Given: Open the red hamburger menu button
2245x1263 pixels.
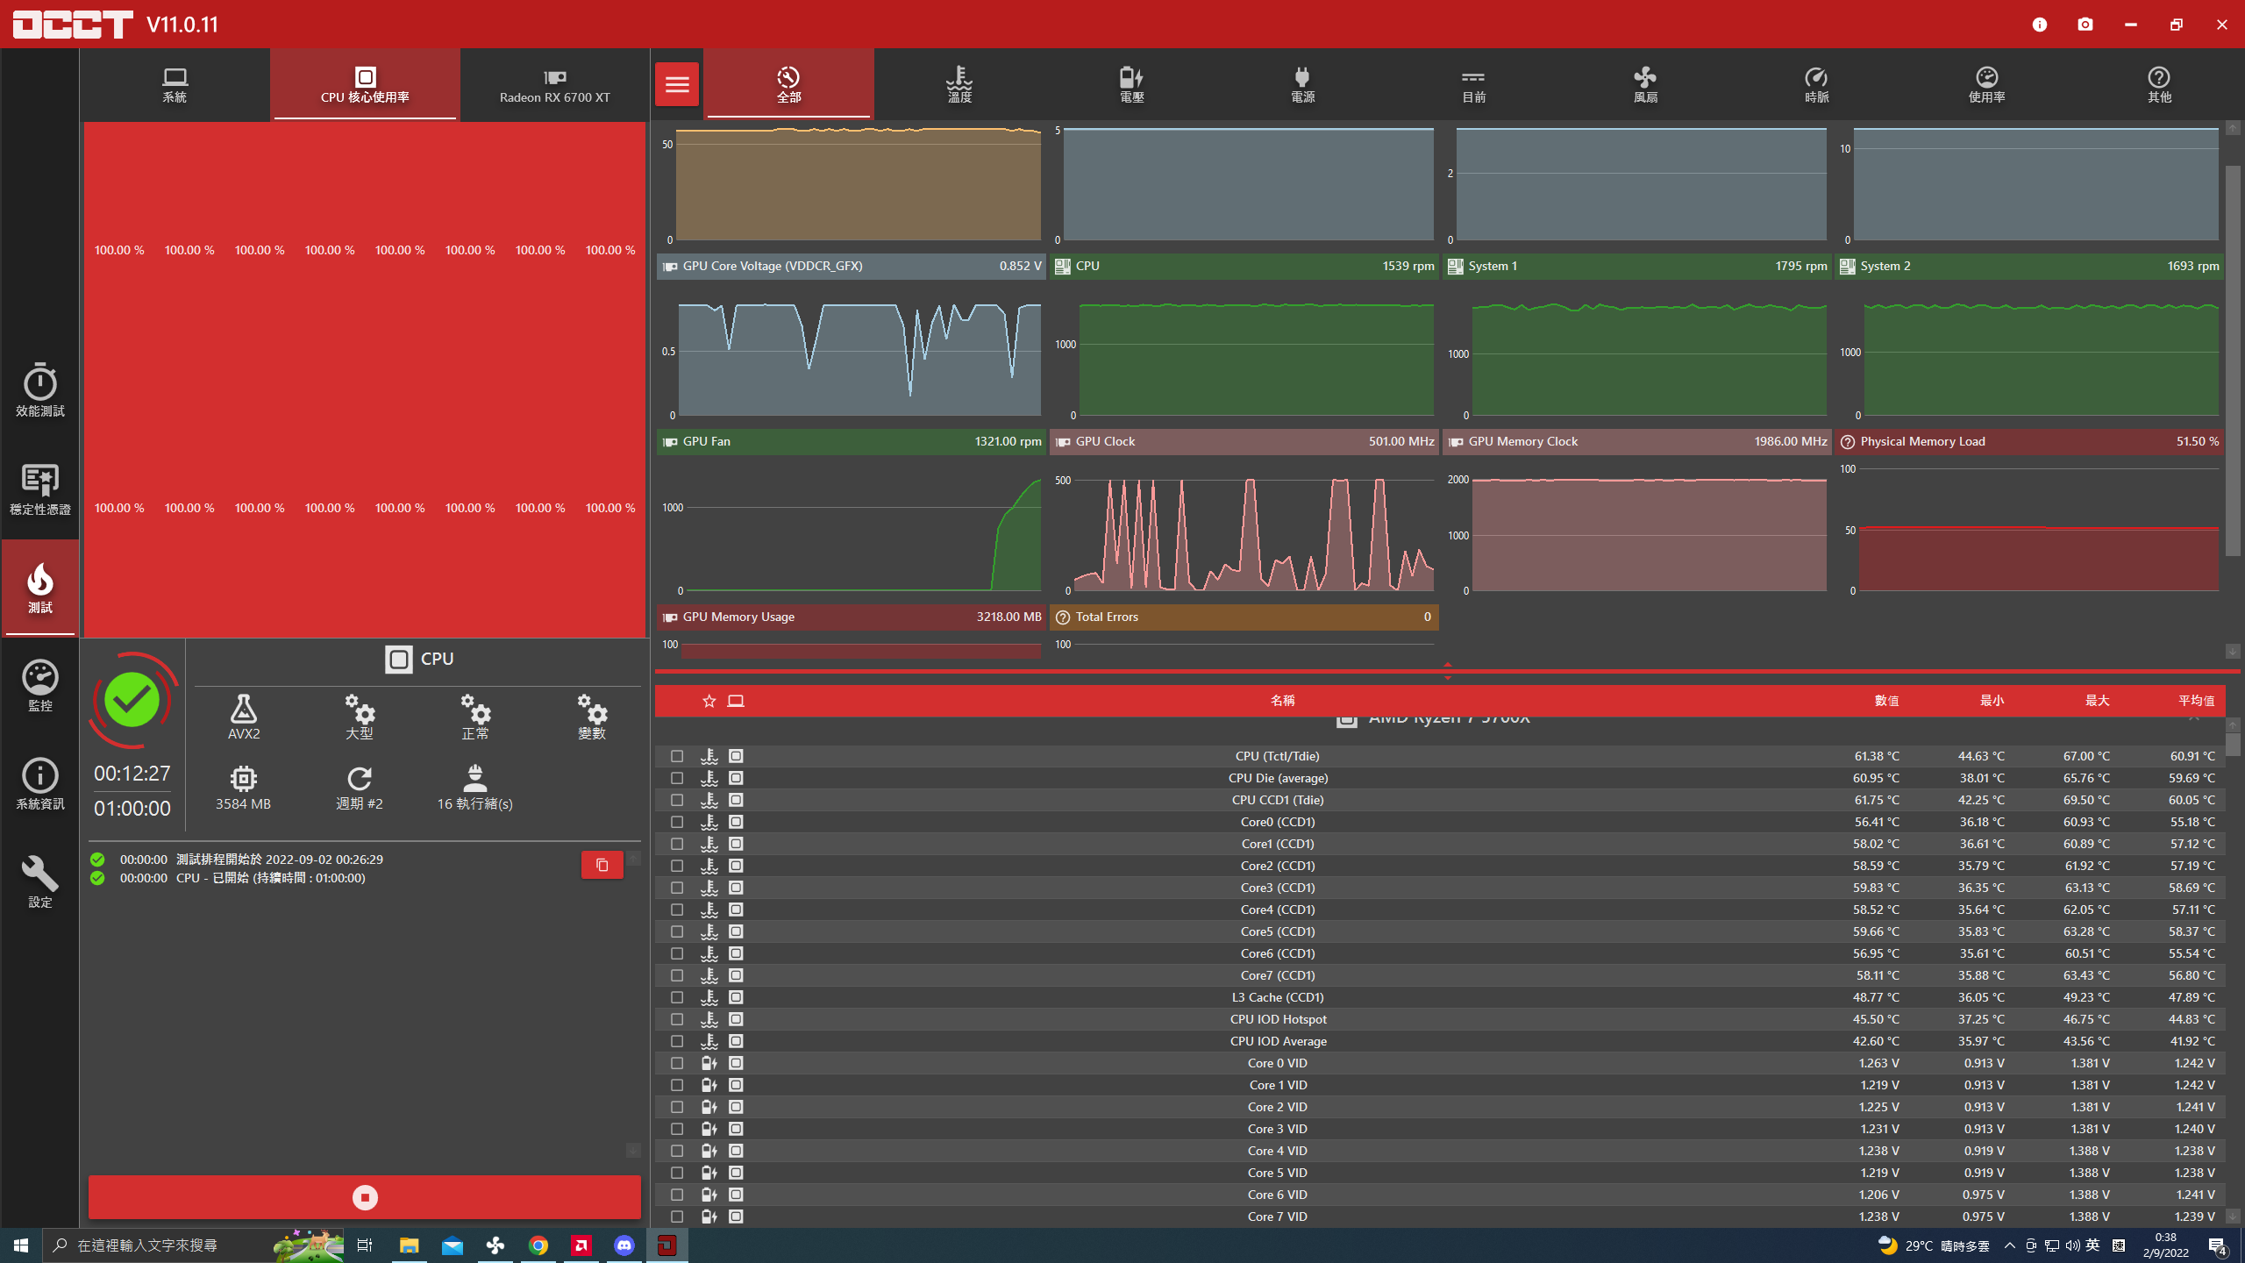Looking at the screenshot, I should pyautogui.click(x=677, y=84).
